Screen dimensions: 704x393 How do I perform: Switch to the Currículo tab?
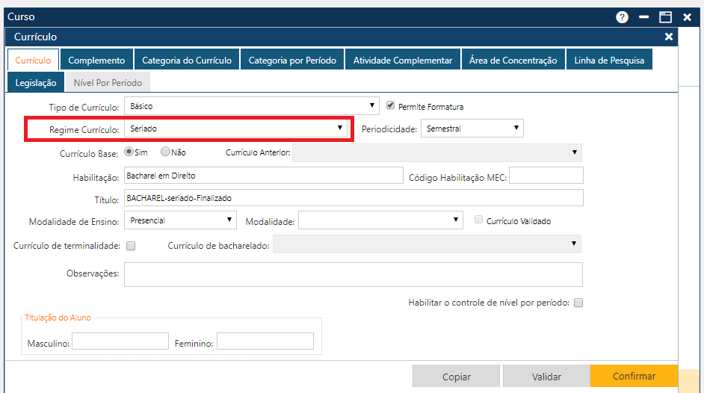pos(33,60)
